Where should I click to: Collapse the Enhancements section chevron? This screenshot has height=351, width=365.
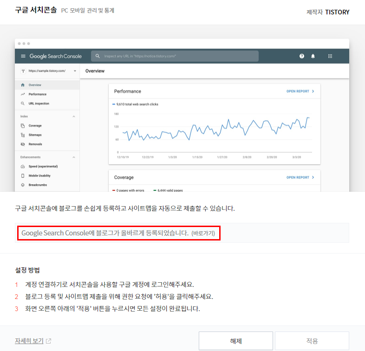(74, 157)
